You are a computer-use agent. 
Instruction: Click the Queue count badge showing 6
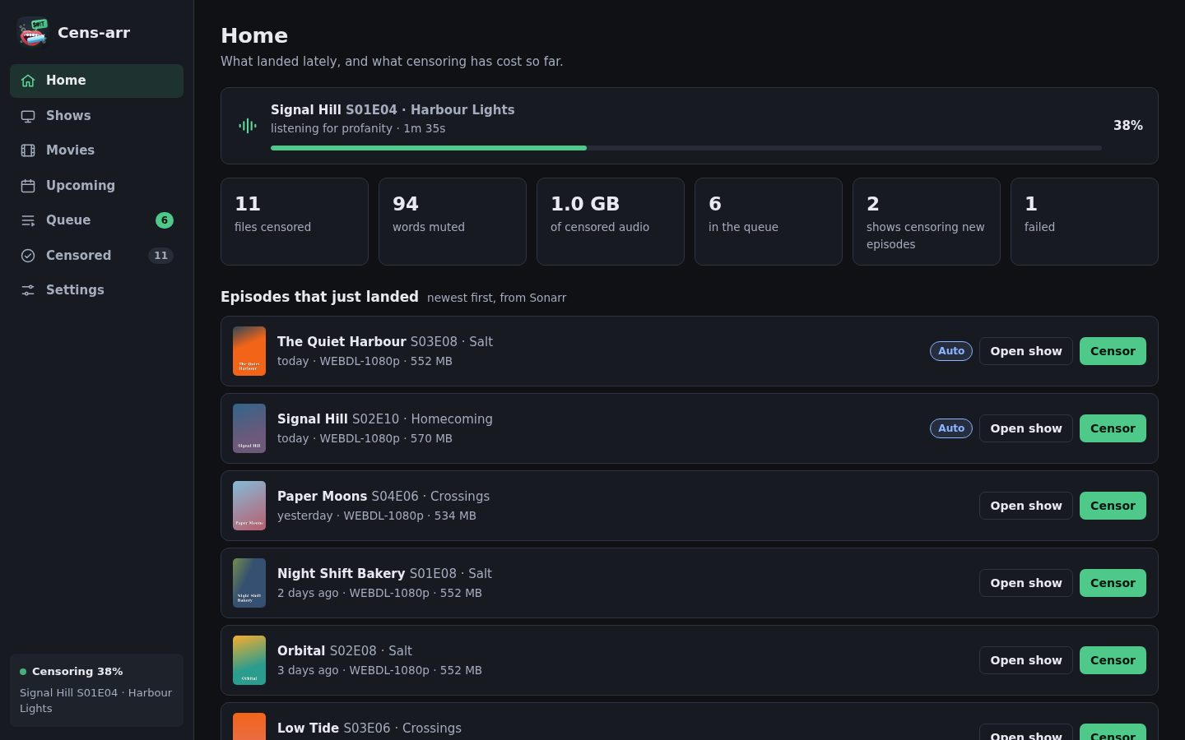click(x=165, y=220)
